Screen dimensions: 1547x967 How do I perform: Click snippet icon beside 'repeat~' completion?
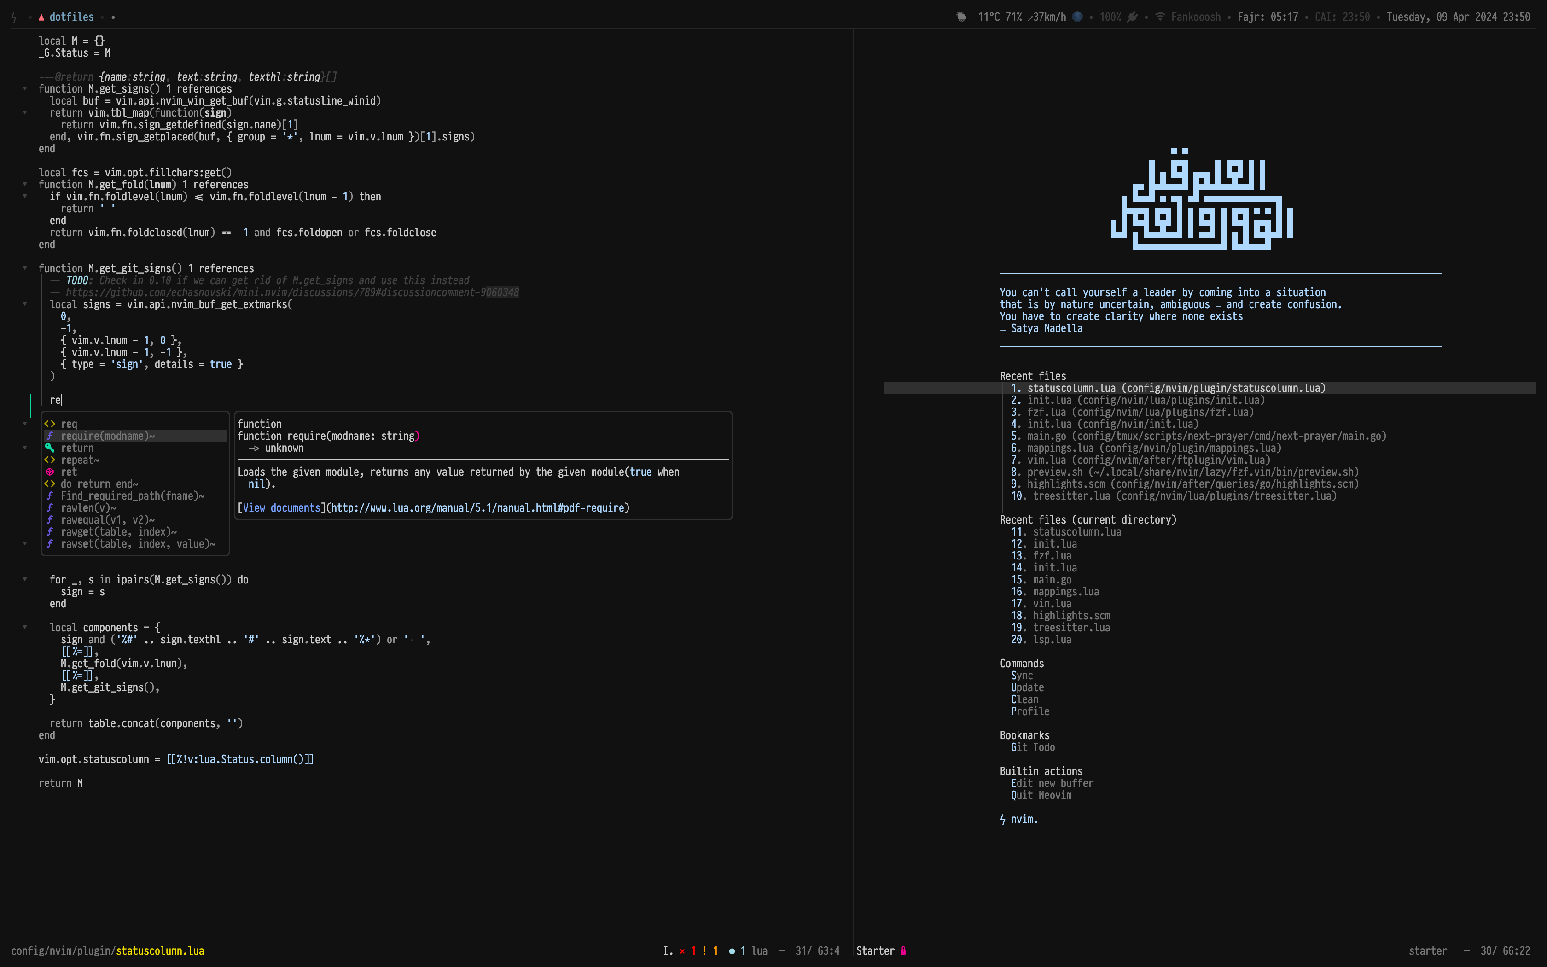pos(50,460)
